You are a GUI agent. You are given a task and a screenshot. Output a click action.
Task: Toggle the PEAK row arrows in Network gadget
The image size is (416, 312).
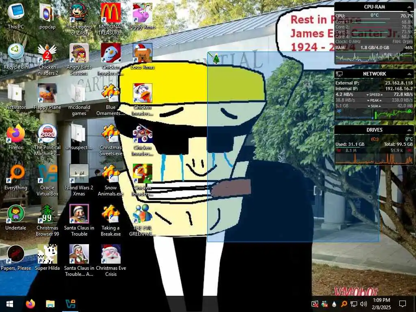point(374,100)
